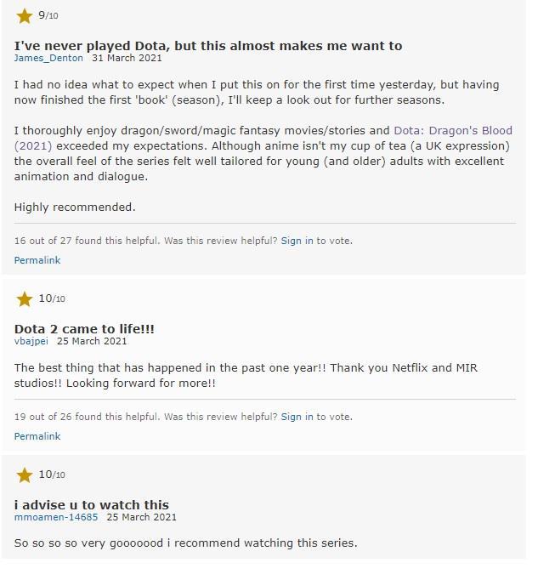538x574 pixels.
Task: Open the "i advise u to watch this" review title
Action: 92,504
